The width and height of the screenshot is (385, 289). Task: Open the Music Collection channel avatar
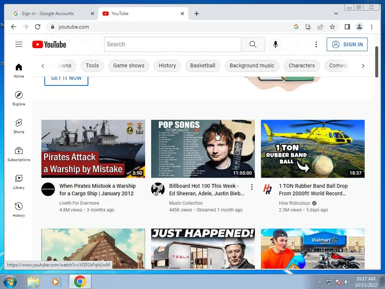click(158, 189)
